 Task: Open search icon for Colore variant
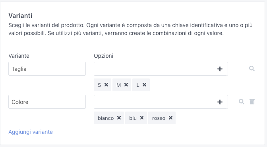coord(242,102)
